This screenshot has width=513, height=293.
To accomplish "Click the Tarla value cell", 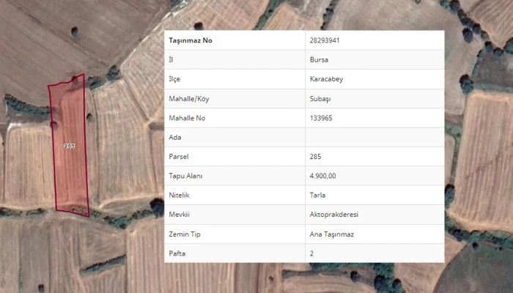I will coord(319,196).
